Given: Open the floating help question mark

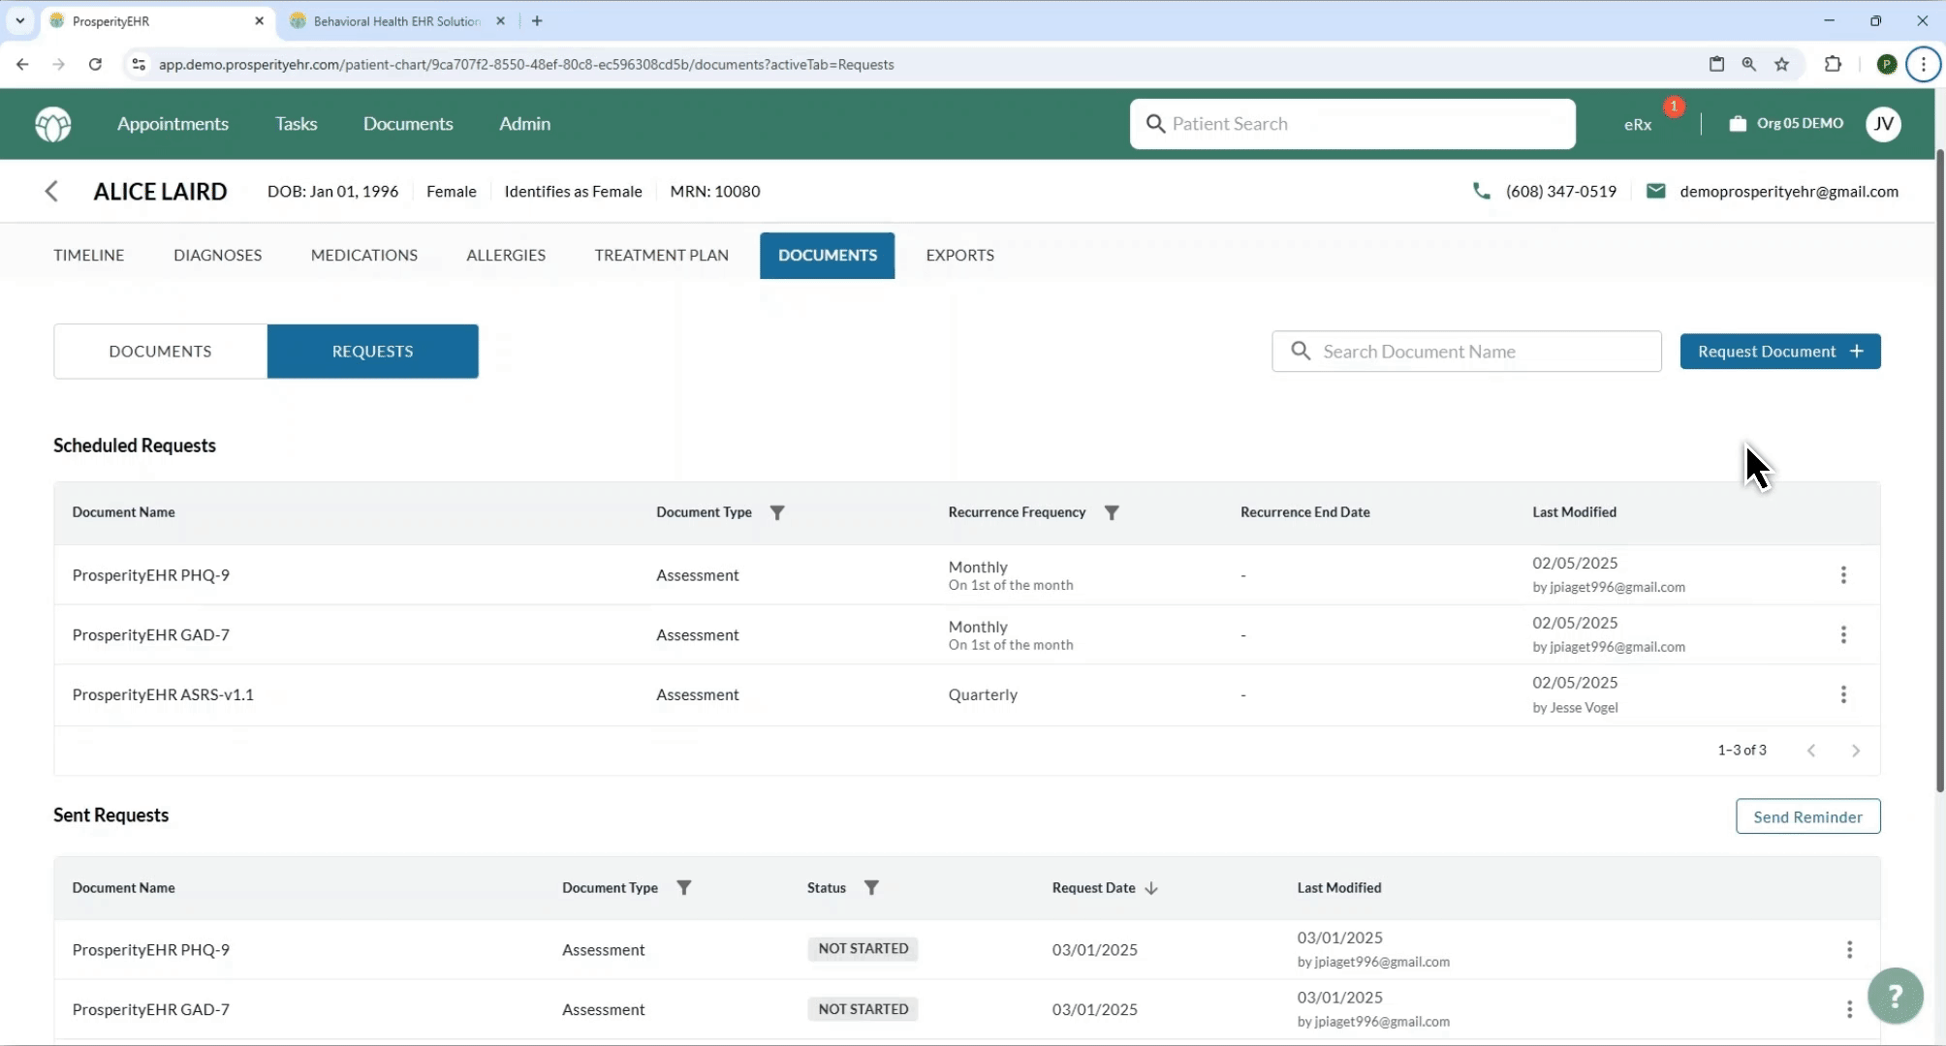Looking at the screenshot, I should point(1895,996).
